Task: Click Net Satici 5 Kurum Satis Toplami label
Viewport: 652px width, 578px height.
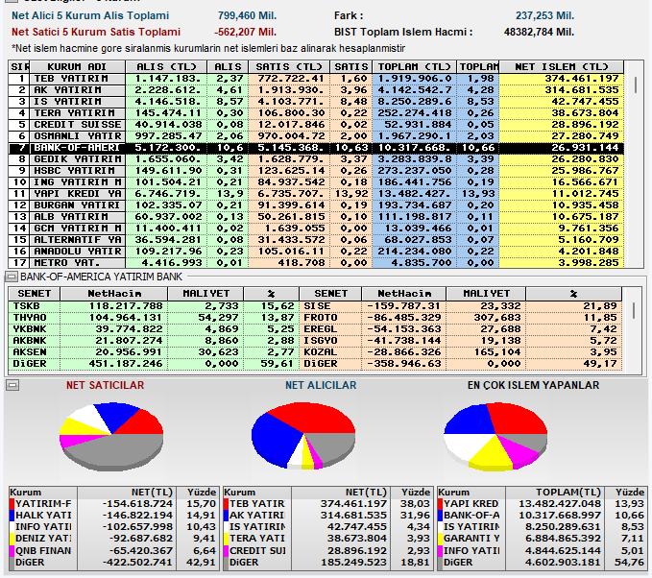Action: pyautogui.click(x=96, y=32)
